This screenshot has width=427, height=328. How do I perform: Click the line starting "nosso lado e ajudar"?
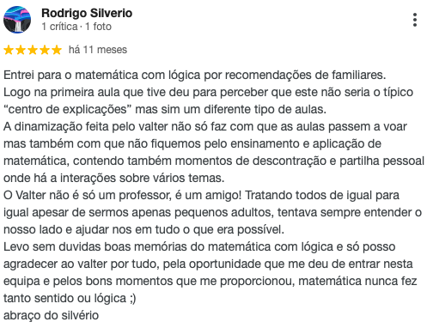(143, 230)
